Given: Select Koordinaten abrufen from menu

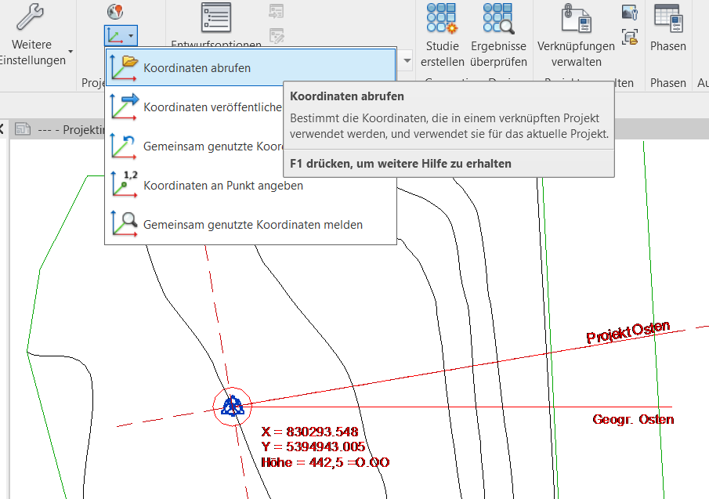Looking at the screenshot, I should coord(197,68).
